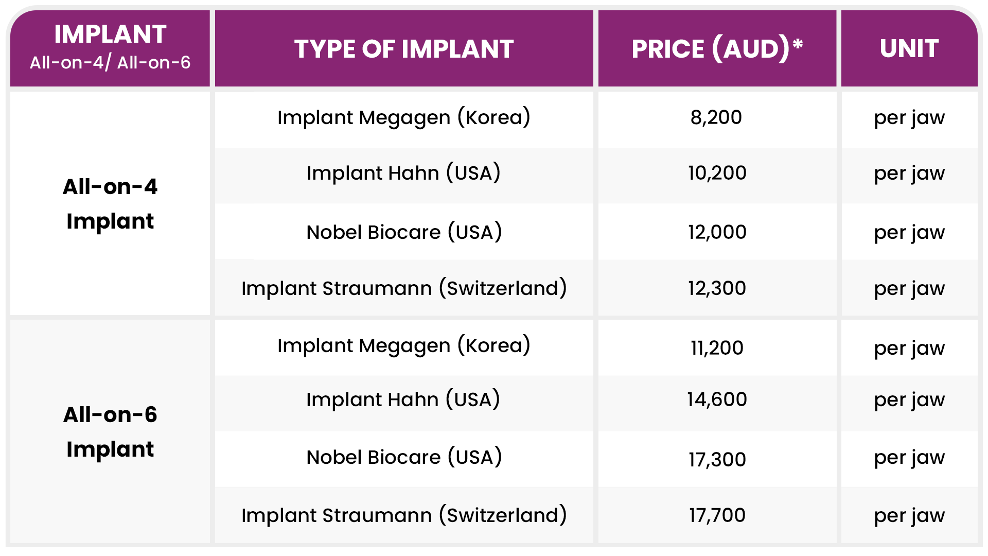Click the 17,300 price cell
This screenshot has width=988, height=556.
(x=717, y=459)
